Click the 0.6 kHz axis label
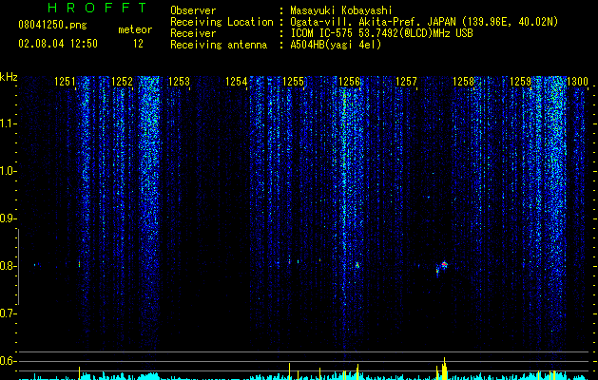Viewport: 598px width, 380px height. [x=8, y=361]
